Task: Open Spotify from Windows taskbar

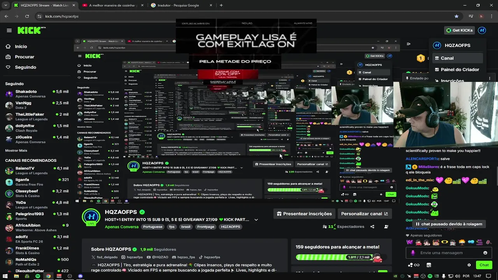Action: pyautogui.click(x=37, y=276)
